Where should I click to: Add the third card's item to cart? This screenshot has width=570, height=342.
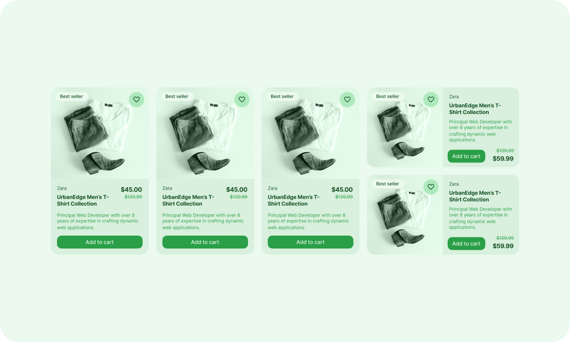click(x=311, y=242)
